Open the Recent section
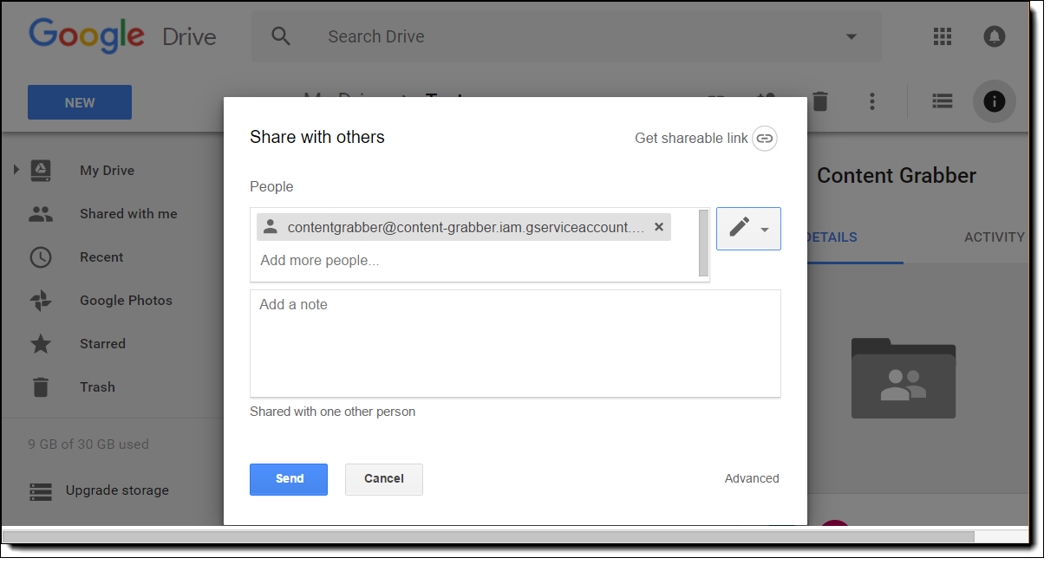 (101, 257)
